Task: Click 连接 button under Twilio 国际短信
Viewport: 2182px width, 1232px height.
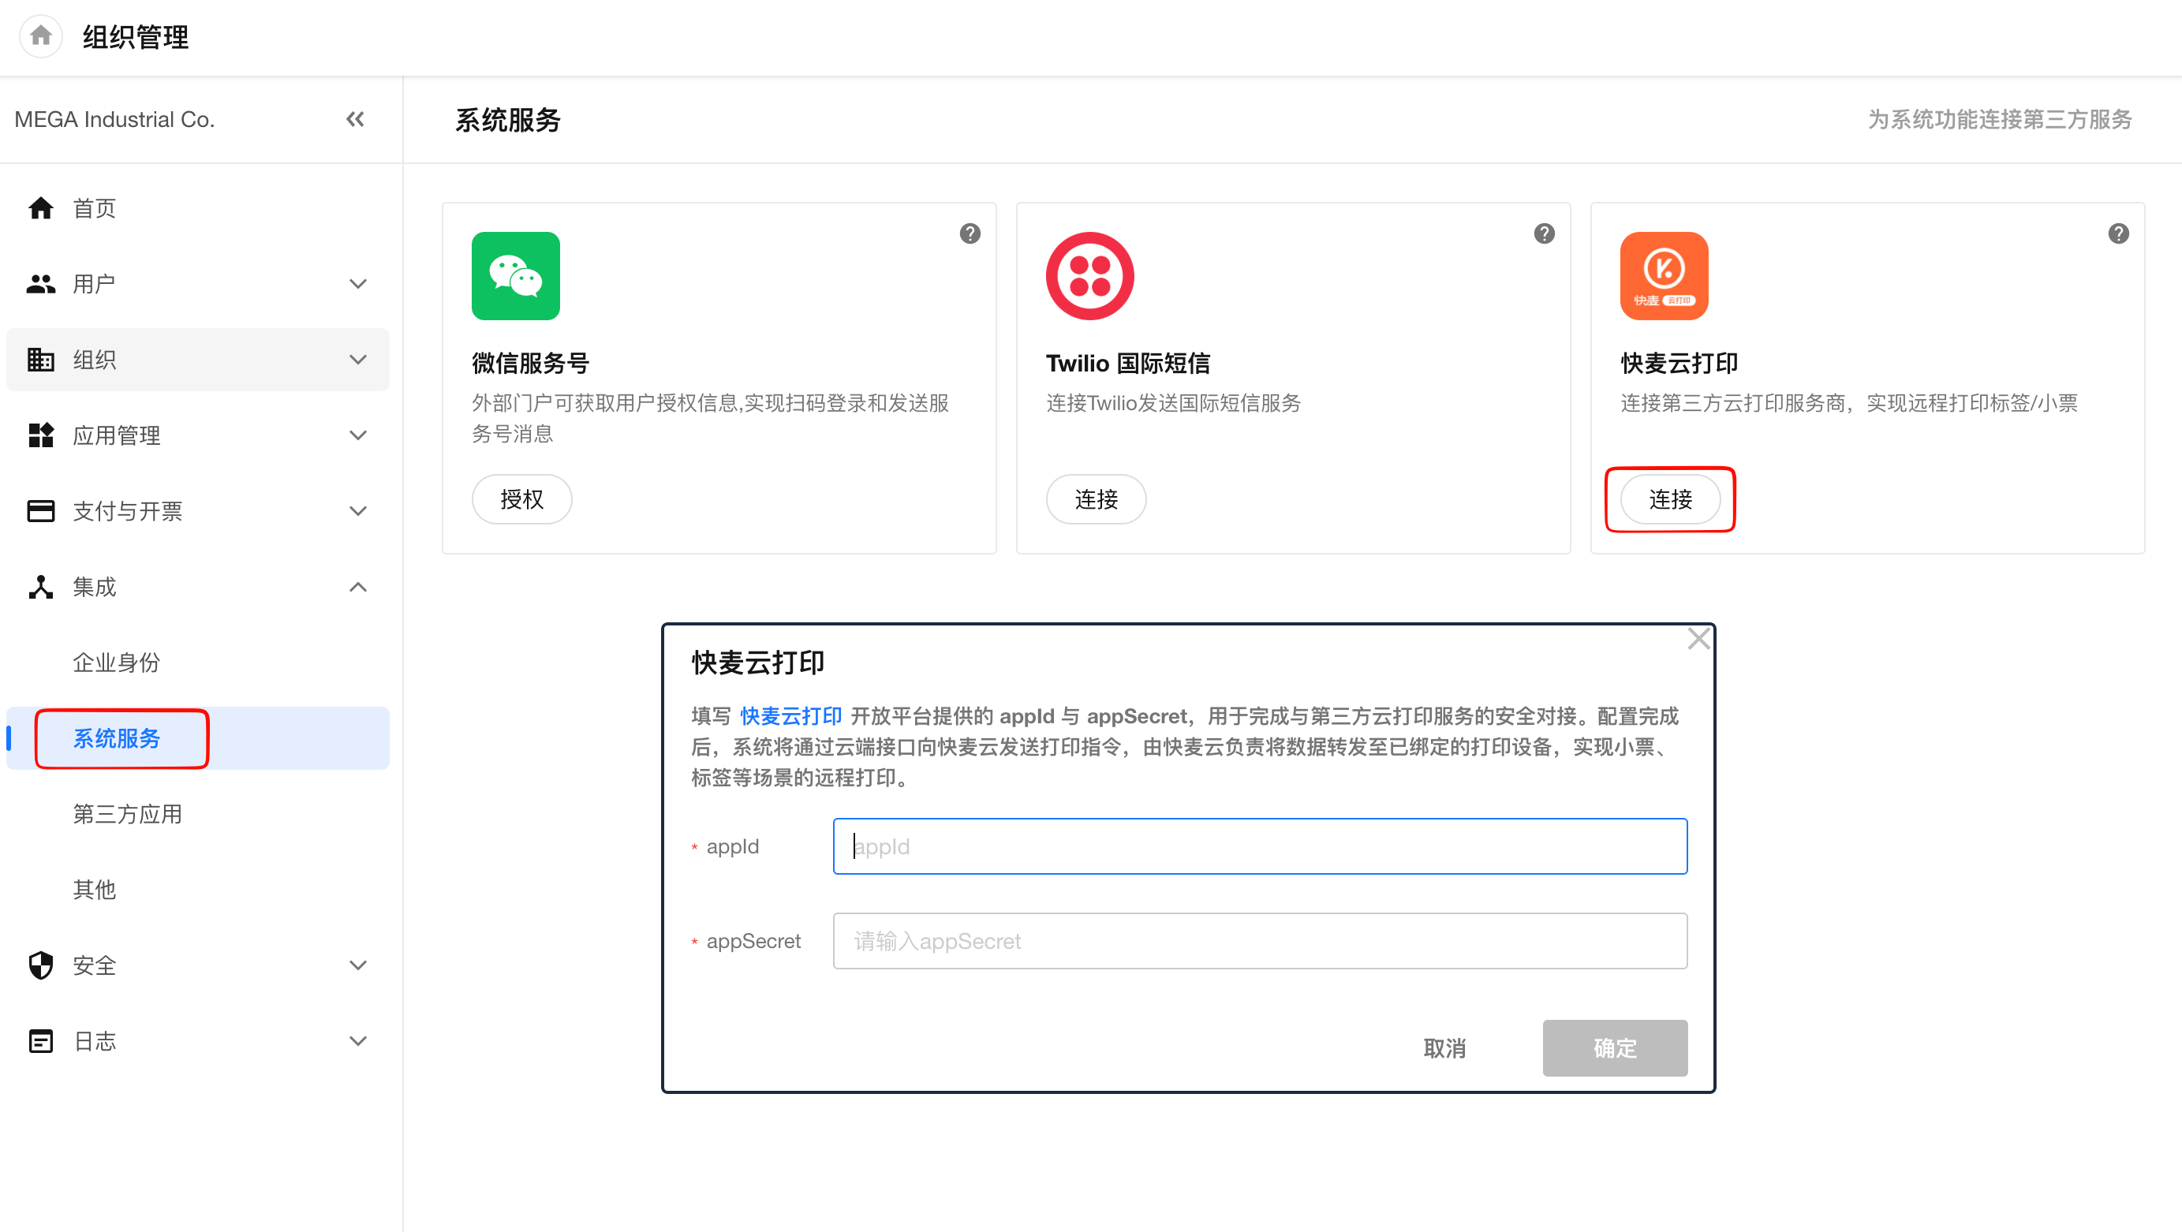Action: (1095, 499)
